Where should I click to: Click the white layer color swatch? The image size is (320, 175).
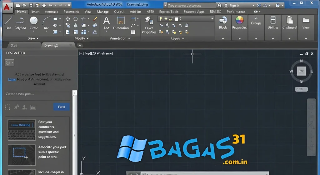tap(177, 19)
